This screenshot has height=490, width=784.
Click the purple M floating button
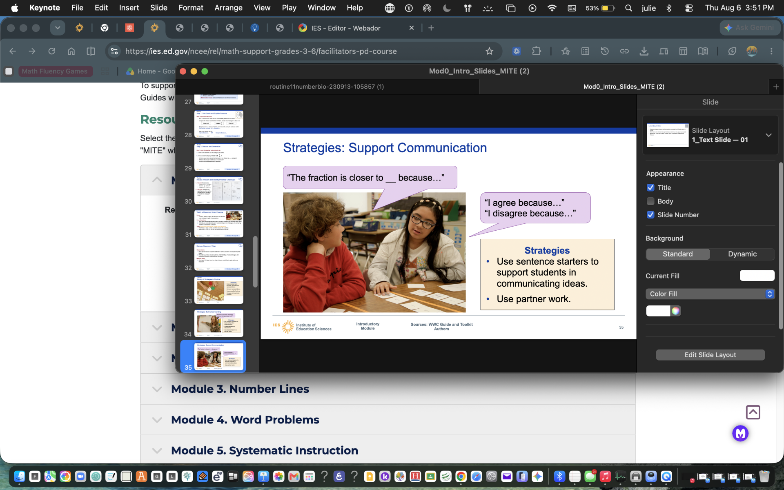(x=740, y=433)
